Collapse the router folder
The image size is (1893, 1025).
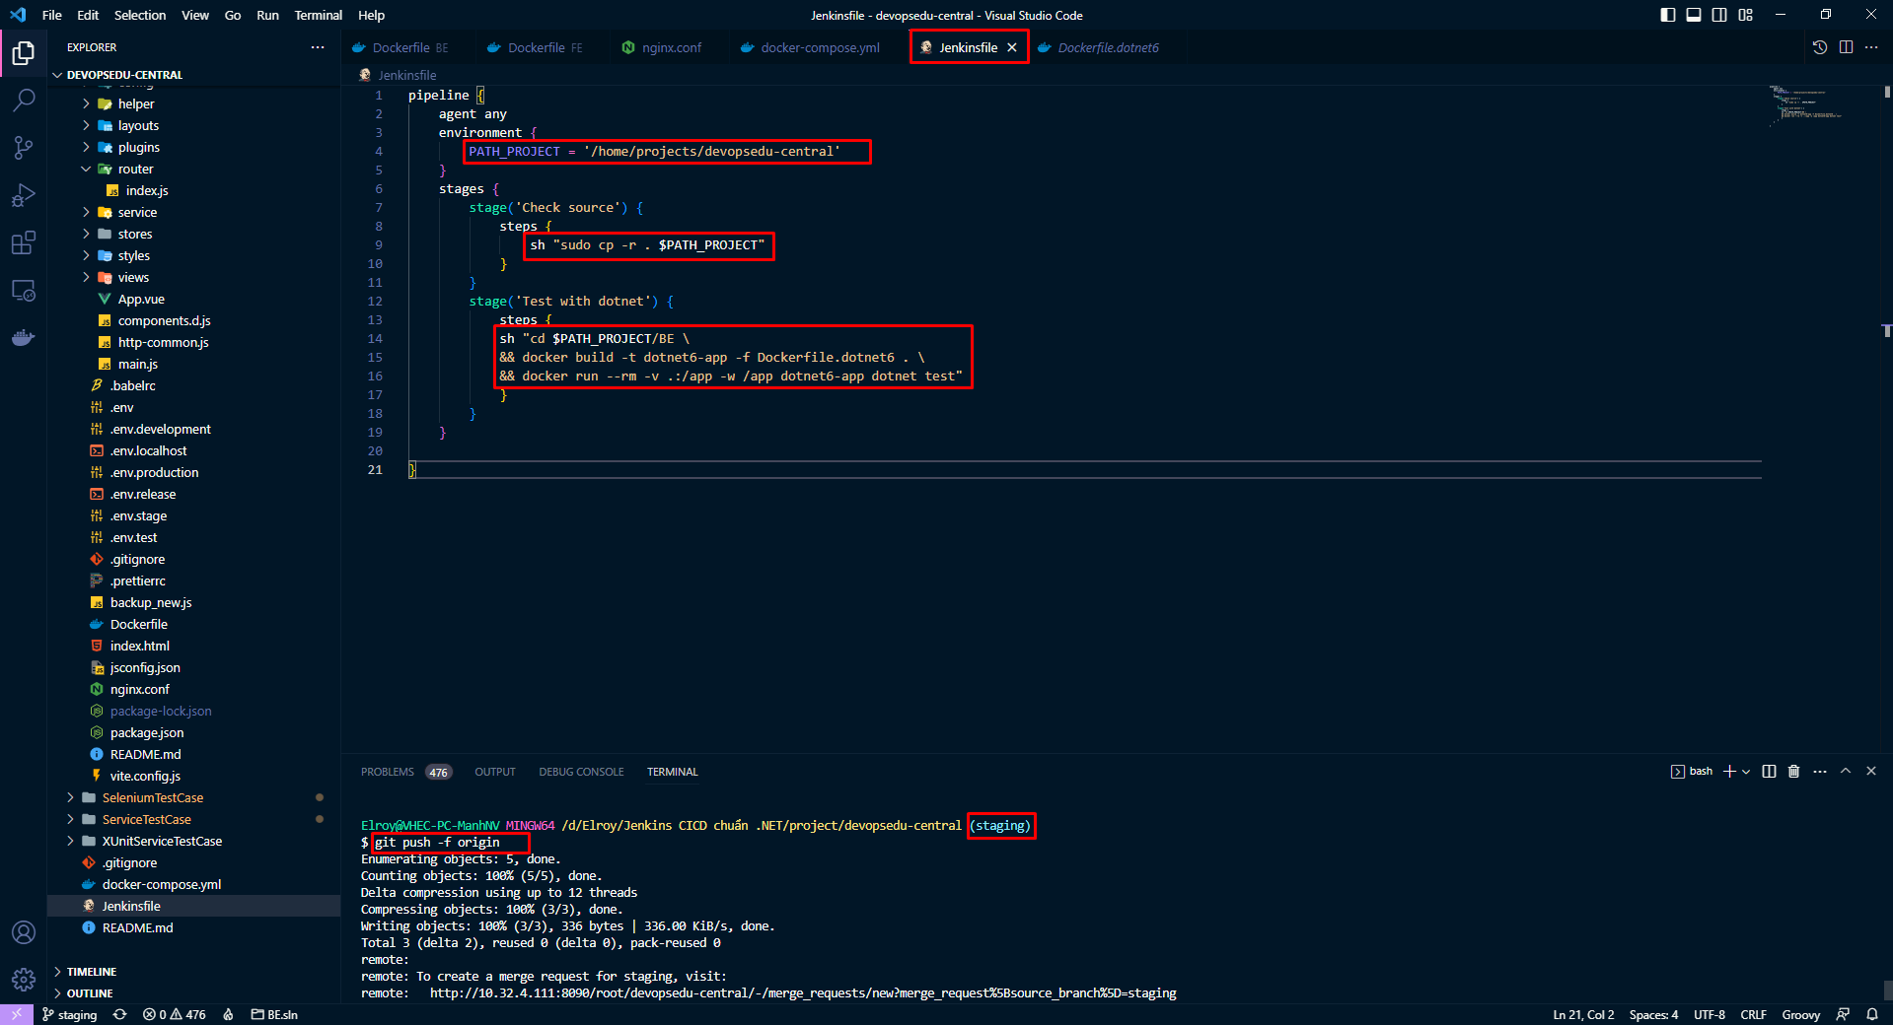click(193, 169)
